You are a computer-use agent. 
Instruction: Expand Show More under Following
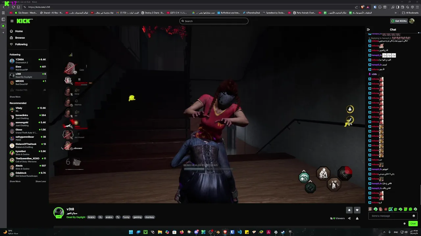click(x=15, y=97)
